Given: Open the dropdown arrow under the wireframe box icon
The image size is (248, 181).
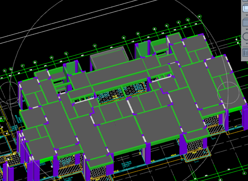Looking at the screenshot, I should (247, 15).
